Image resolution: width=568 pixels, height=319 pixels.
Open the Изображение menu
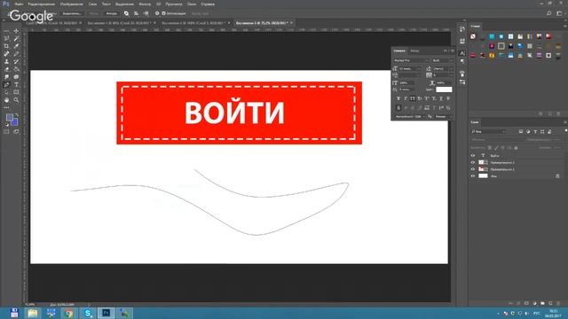pyautogui.click(x=71, y=4)
